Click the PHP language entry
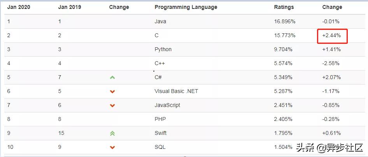This screenshot has width=368, height=157. (x=160, y=119)
